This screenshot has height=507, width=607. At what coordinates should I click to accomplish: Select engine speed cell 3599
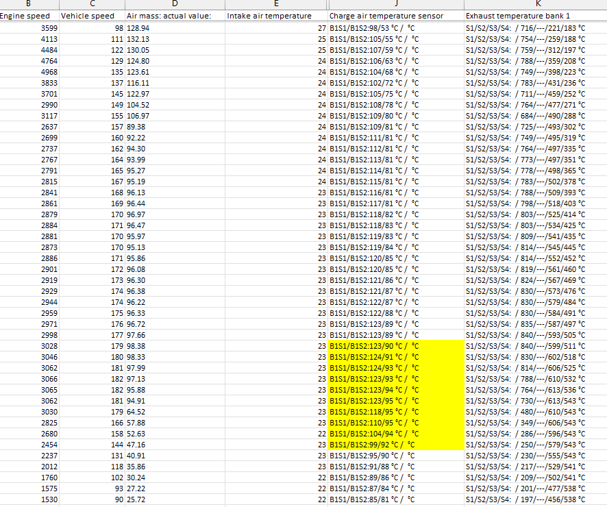coord(29,28)
